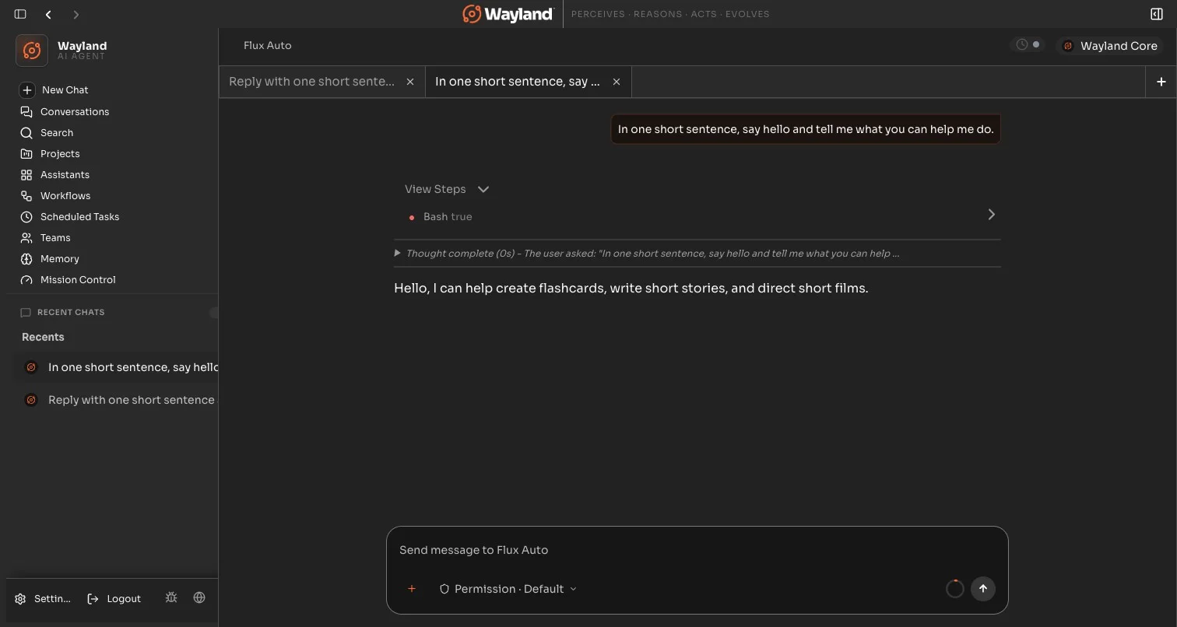Click the Logout button
Viewport: 1177px width, 627px height.
click(x=114, y=598)
